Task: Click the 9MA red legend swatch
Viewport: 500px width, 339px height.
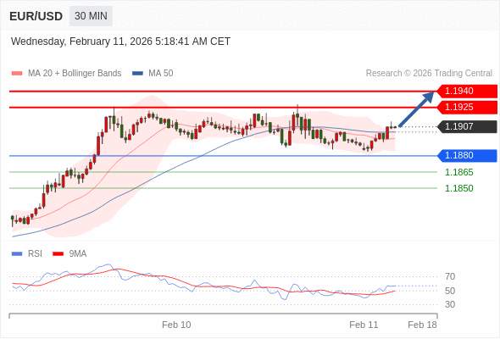Action: click(x=58, y=254)
